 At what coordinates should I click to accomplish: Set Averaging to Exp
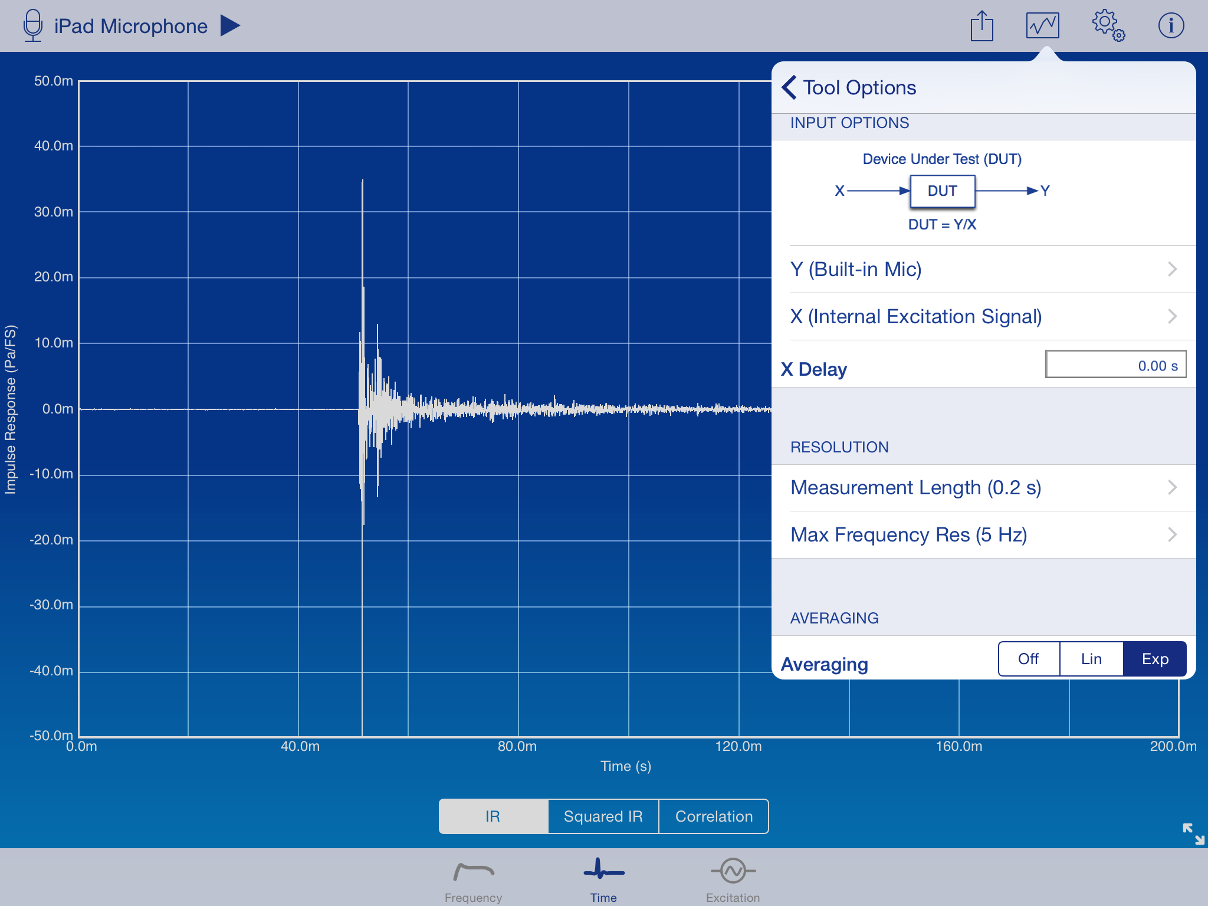[x=1154, y=659]
